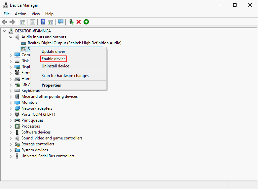Maximize the Device Manager window
This screenshot has height=189, width=258.
[x=235, y=5]
